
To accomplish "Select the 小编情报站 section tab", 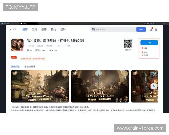I will click(30, 67).
